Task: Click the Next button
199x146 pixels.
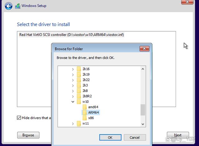Action: [178, 135]
